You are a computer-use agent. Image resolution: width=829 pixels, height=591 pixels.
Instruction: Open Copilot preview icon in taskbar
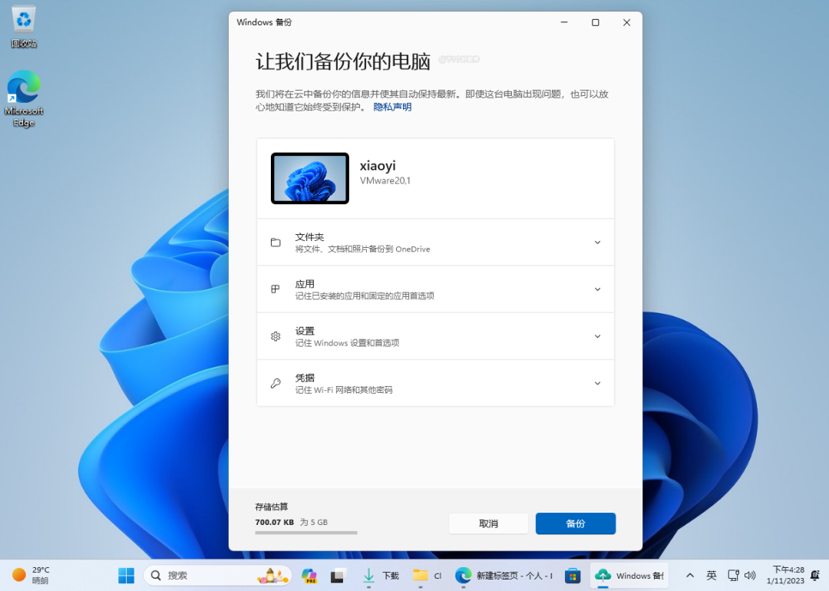click(309, 575)
